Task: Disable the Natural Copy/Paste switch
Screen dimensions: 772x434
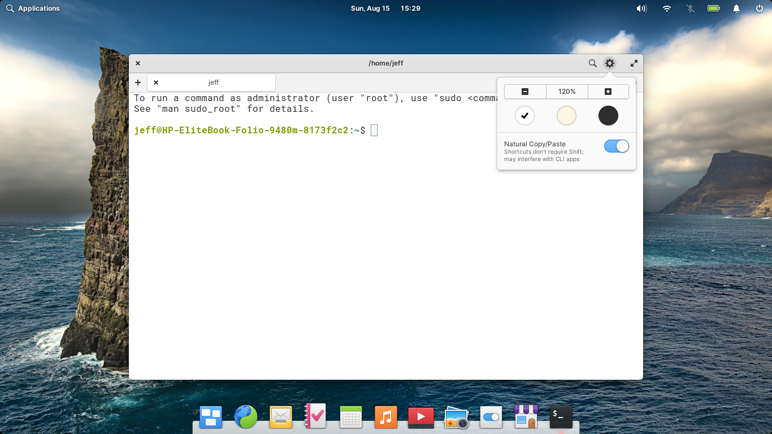Action: [616, 146]
